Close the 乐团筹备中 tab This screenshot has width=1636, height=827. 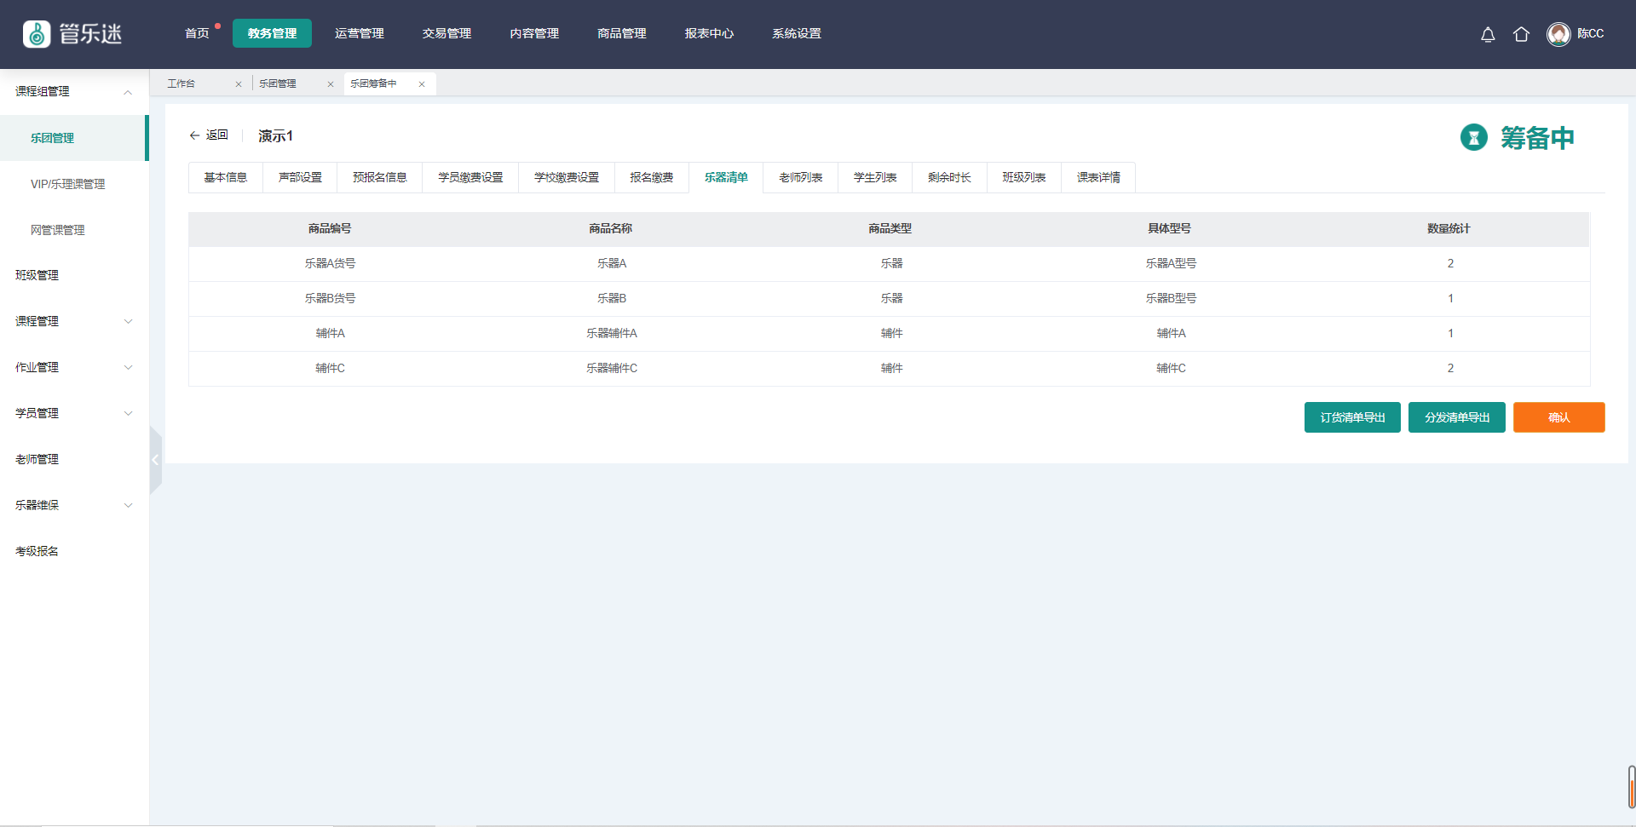422,84
